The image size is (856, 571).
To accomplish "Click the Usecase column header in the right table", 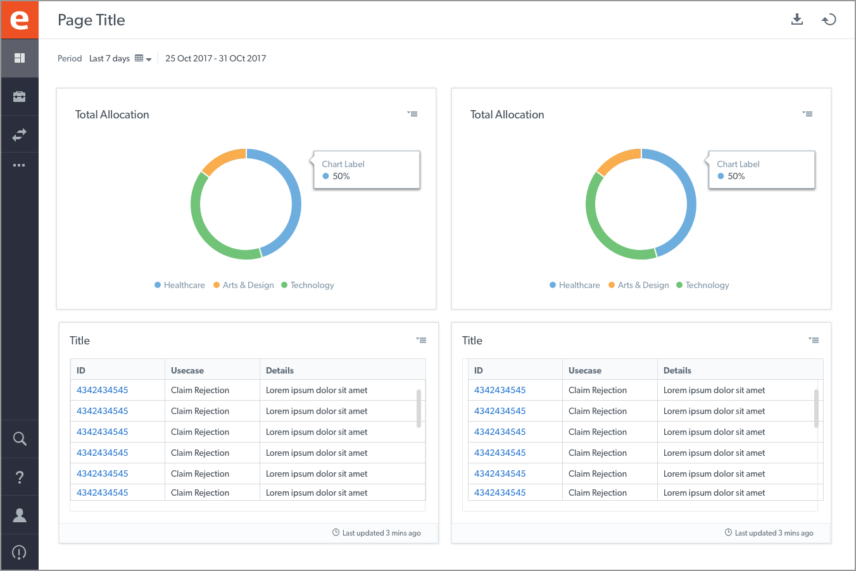I will pyautogui.click(x=585, y=370).
